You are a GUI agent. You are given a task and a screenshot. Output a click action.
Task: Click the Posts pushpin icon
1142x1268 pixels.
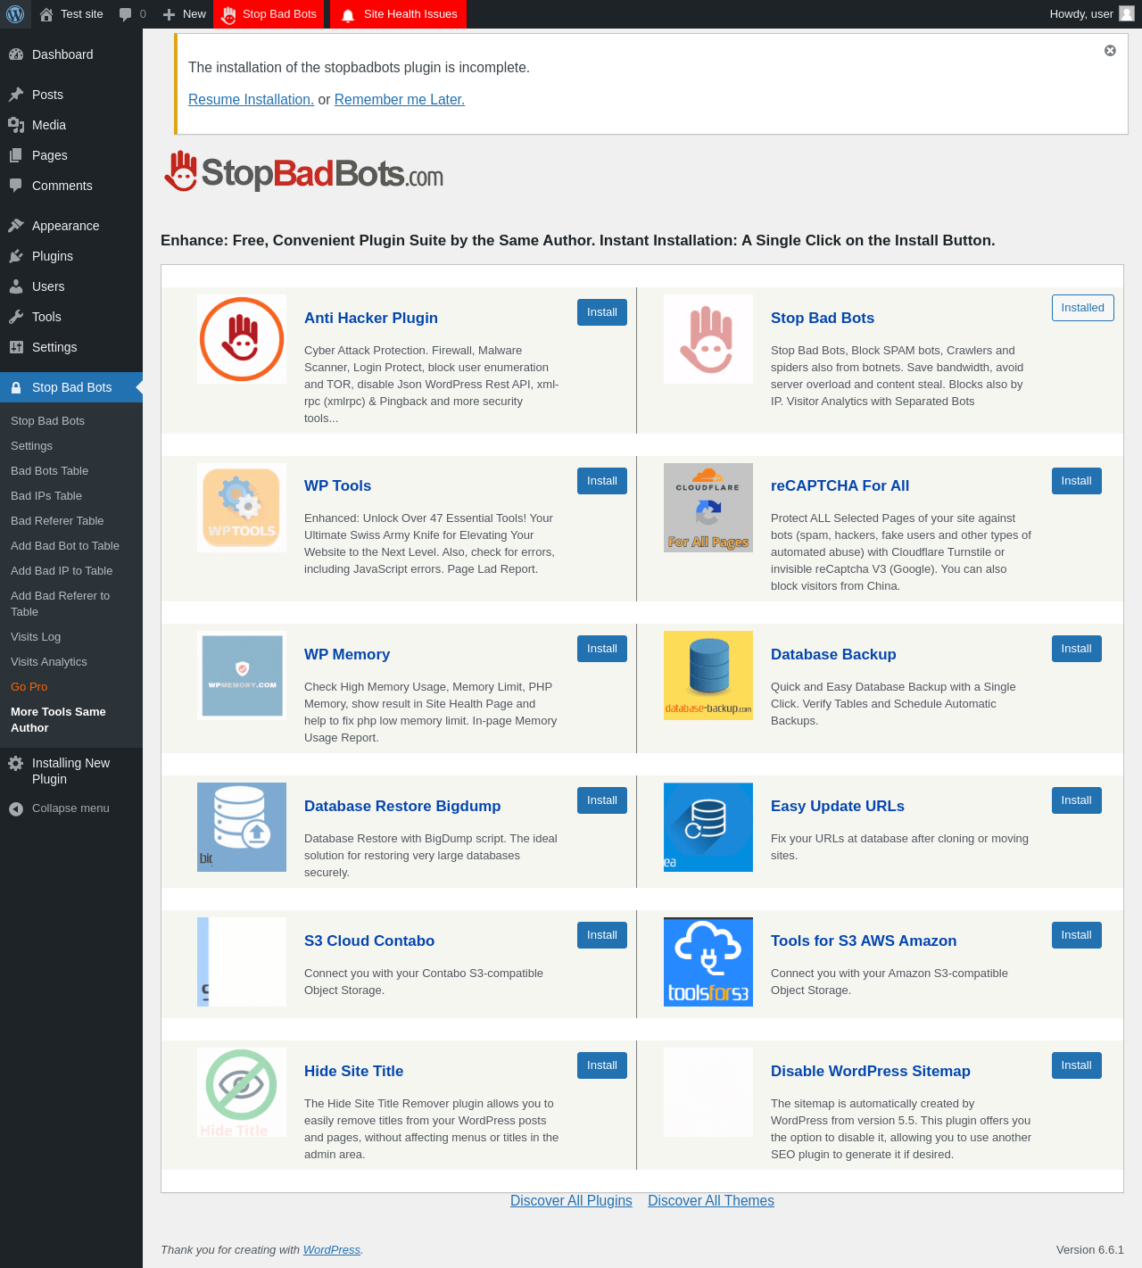[16, 95]
